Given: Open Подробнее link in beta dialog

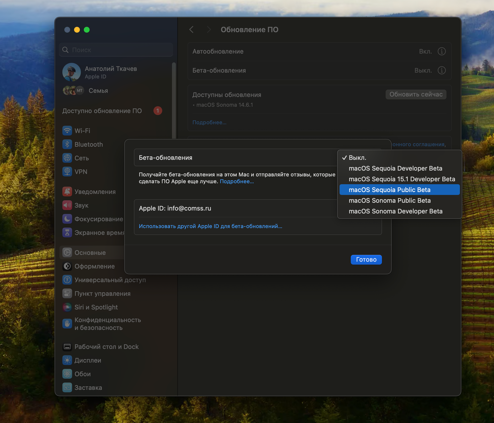Looking at the screenshot, I should point(237,182).
